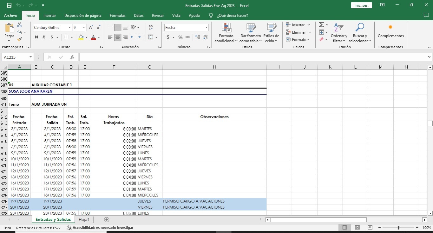Select cell H626 PERMISO CARGO A VACACIONES
Screen dimensions: 433x233
point(214,201)
